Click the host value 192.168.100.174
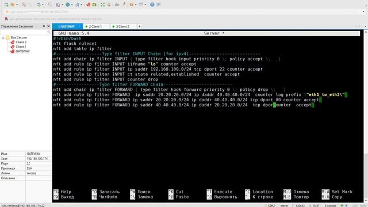The height and width of the screenshot is (207, 368). click(37, 159)
